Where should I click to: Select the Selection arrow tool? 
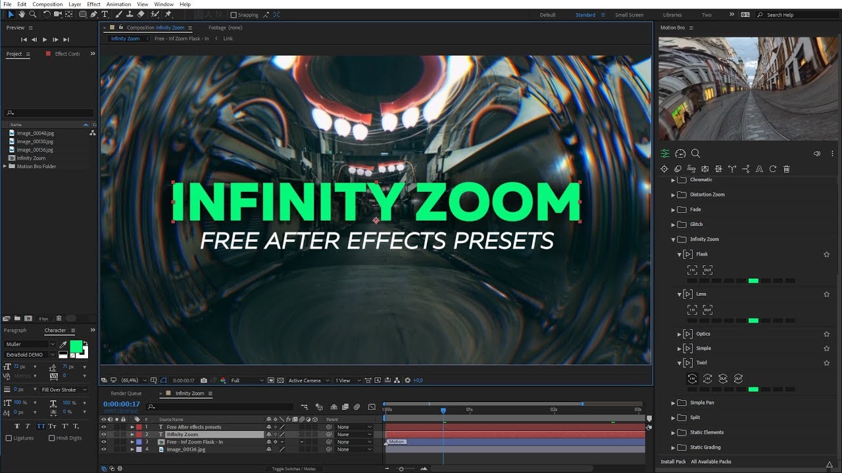pyautogui.click(x=11, y=14)
